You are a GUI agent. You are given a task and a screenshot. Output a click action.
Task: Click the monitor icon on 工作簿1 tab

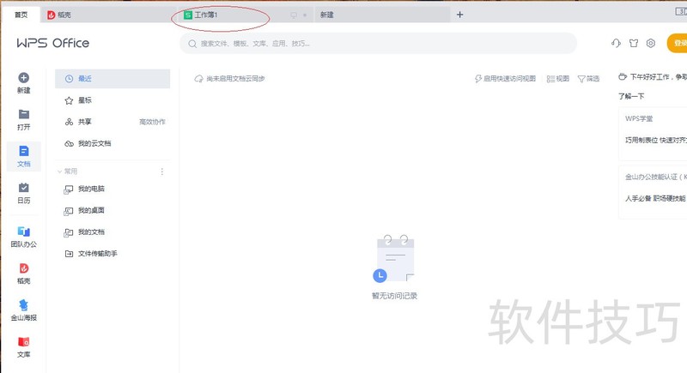pos(294,15)
